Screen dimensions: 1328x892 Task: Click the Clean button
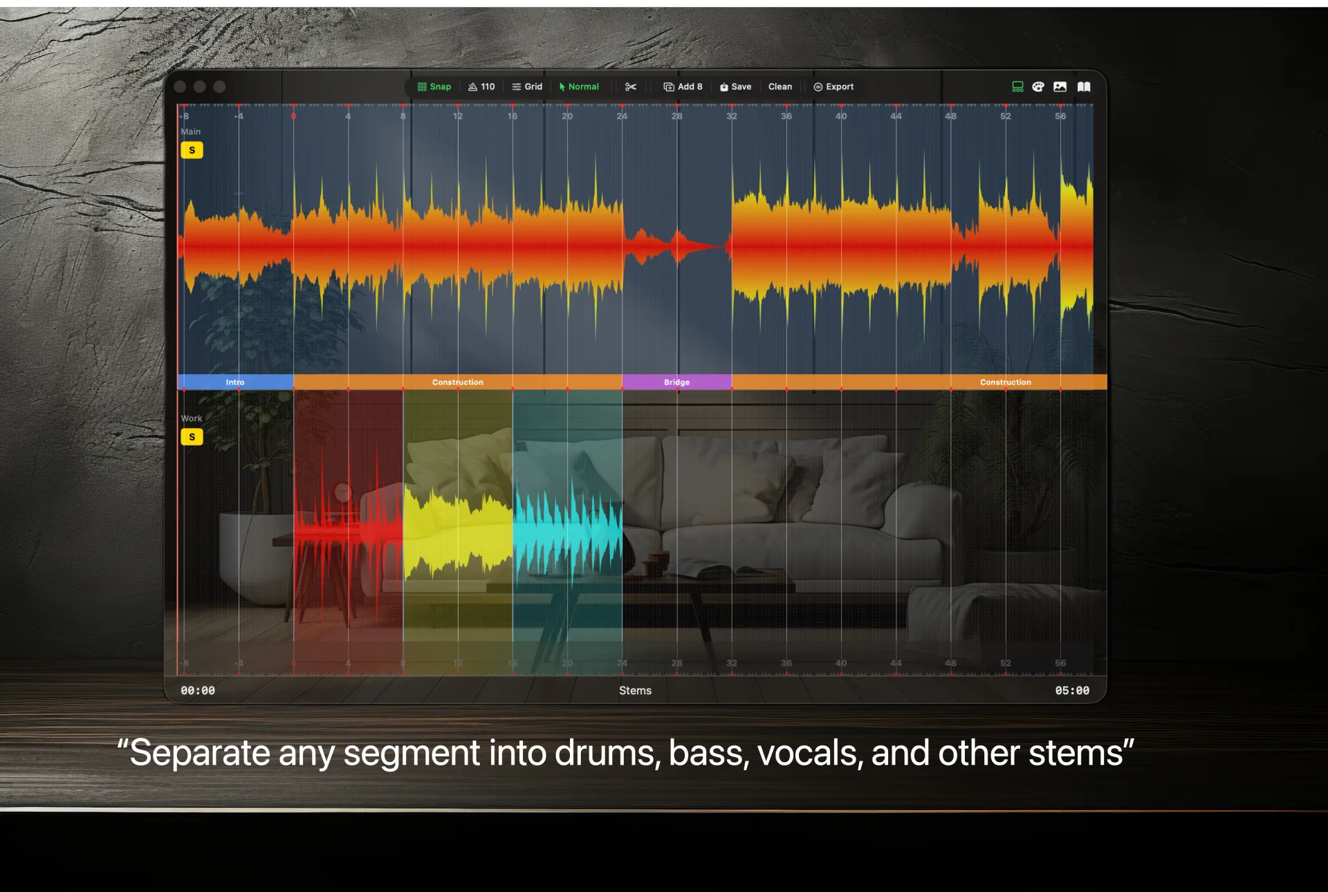pyautogui.click(x=780, y=86)
